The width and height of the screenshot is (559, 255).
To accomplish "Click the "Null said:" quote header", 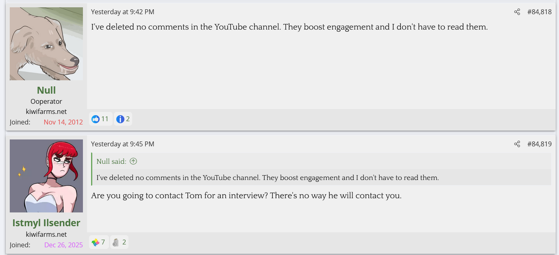I will (x=111, y=161).
